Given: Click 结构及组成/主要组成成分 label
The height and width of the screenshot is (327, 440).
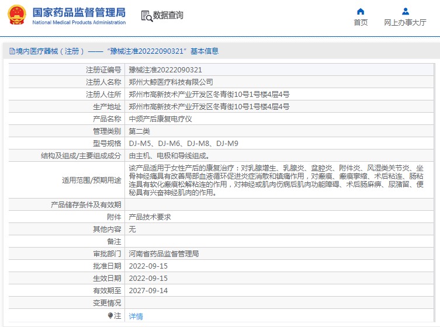Looking at the screenshot, I should (81, 156).
